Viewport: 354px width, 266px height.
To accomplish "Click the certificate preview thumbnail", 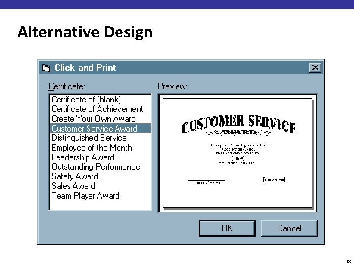I will click(238, 153).
